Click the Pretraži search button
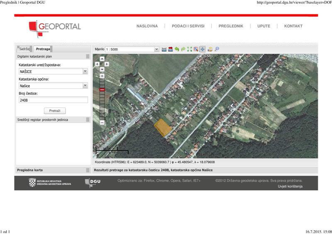The height and width of the screenshot is (234, 332). tap(55, 111)
